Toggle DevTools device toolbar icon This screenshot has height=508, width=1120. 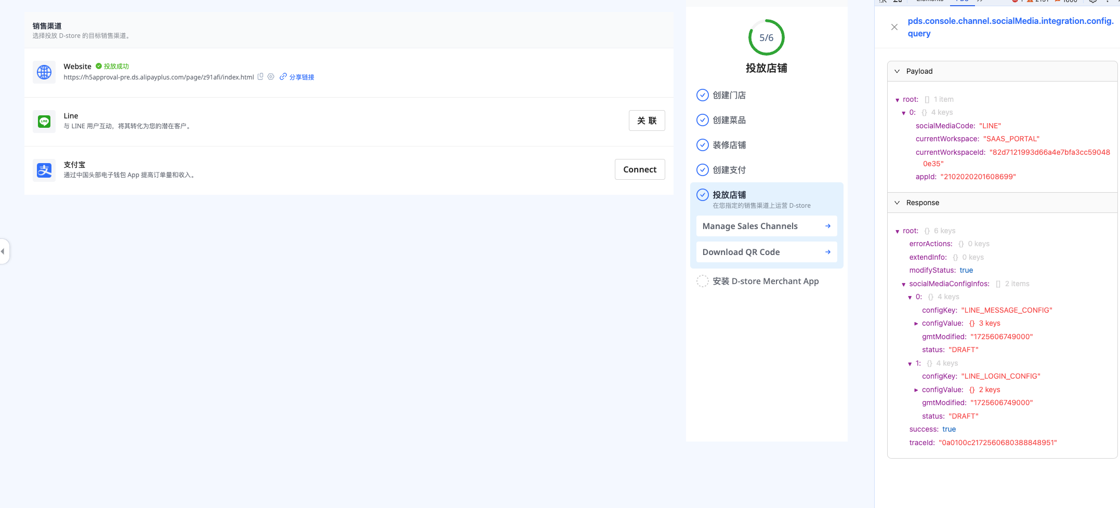[x=898, y=1]
